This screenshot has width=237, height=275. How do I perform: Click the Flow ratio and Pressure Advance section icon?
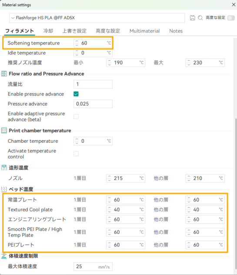(x=4, y=74)
